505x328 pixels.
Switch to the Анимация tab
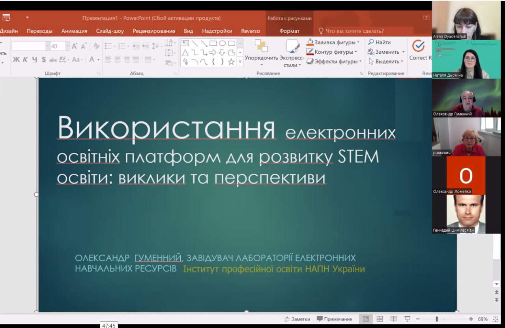tap(74, 31)
